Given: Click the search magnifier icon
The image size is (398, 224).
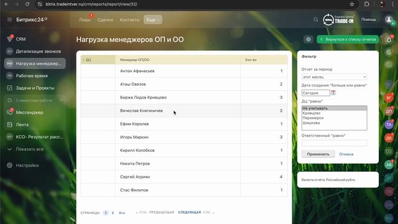Looking at the screenshot, I should [x=315, y=19].
